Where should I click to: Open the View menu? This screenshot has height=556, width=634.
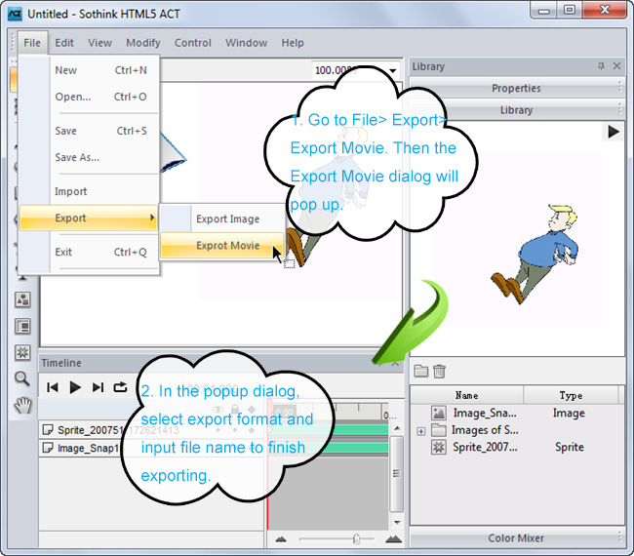(x=99, y=43)
